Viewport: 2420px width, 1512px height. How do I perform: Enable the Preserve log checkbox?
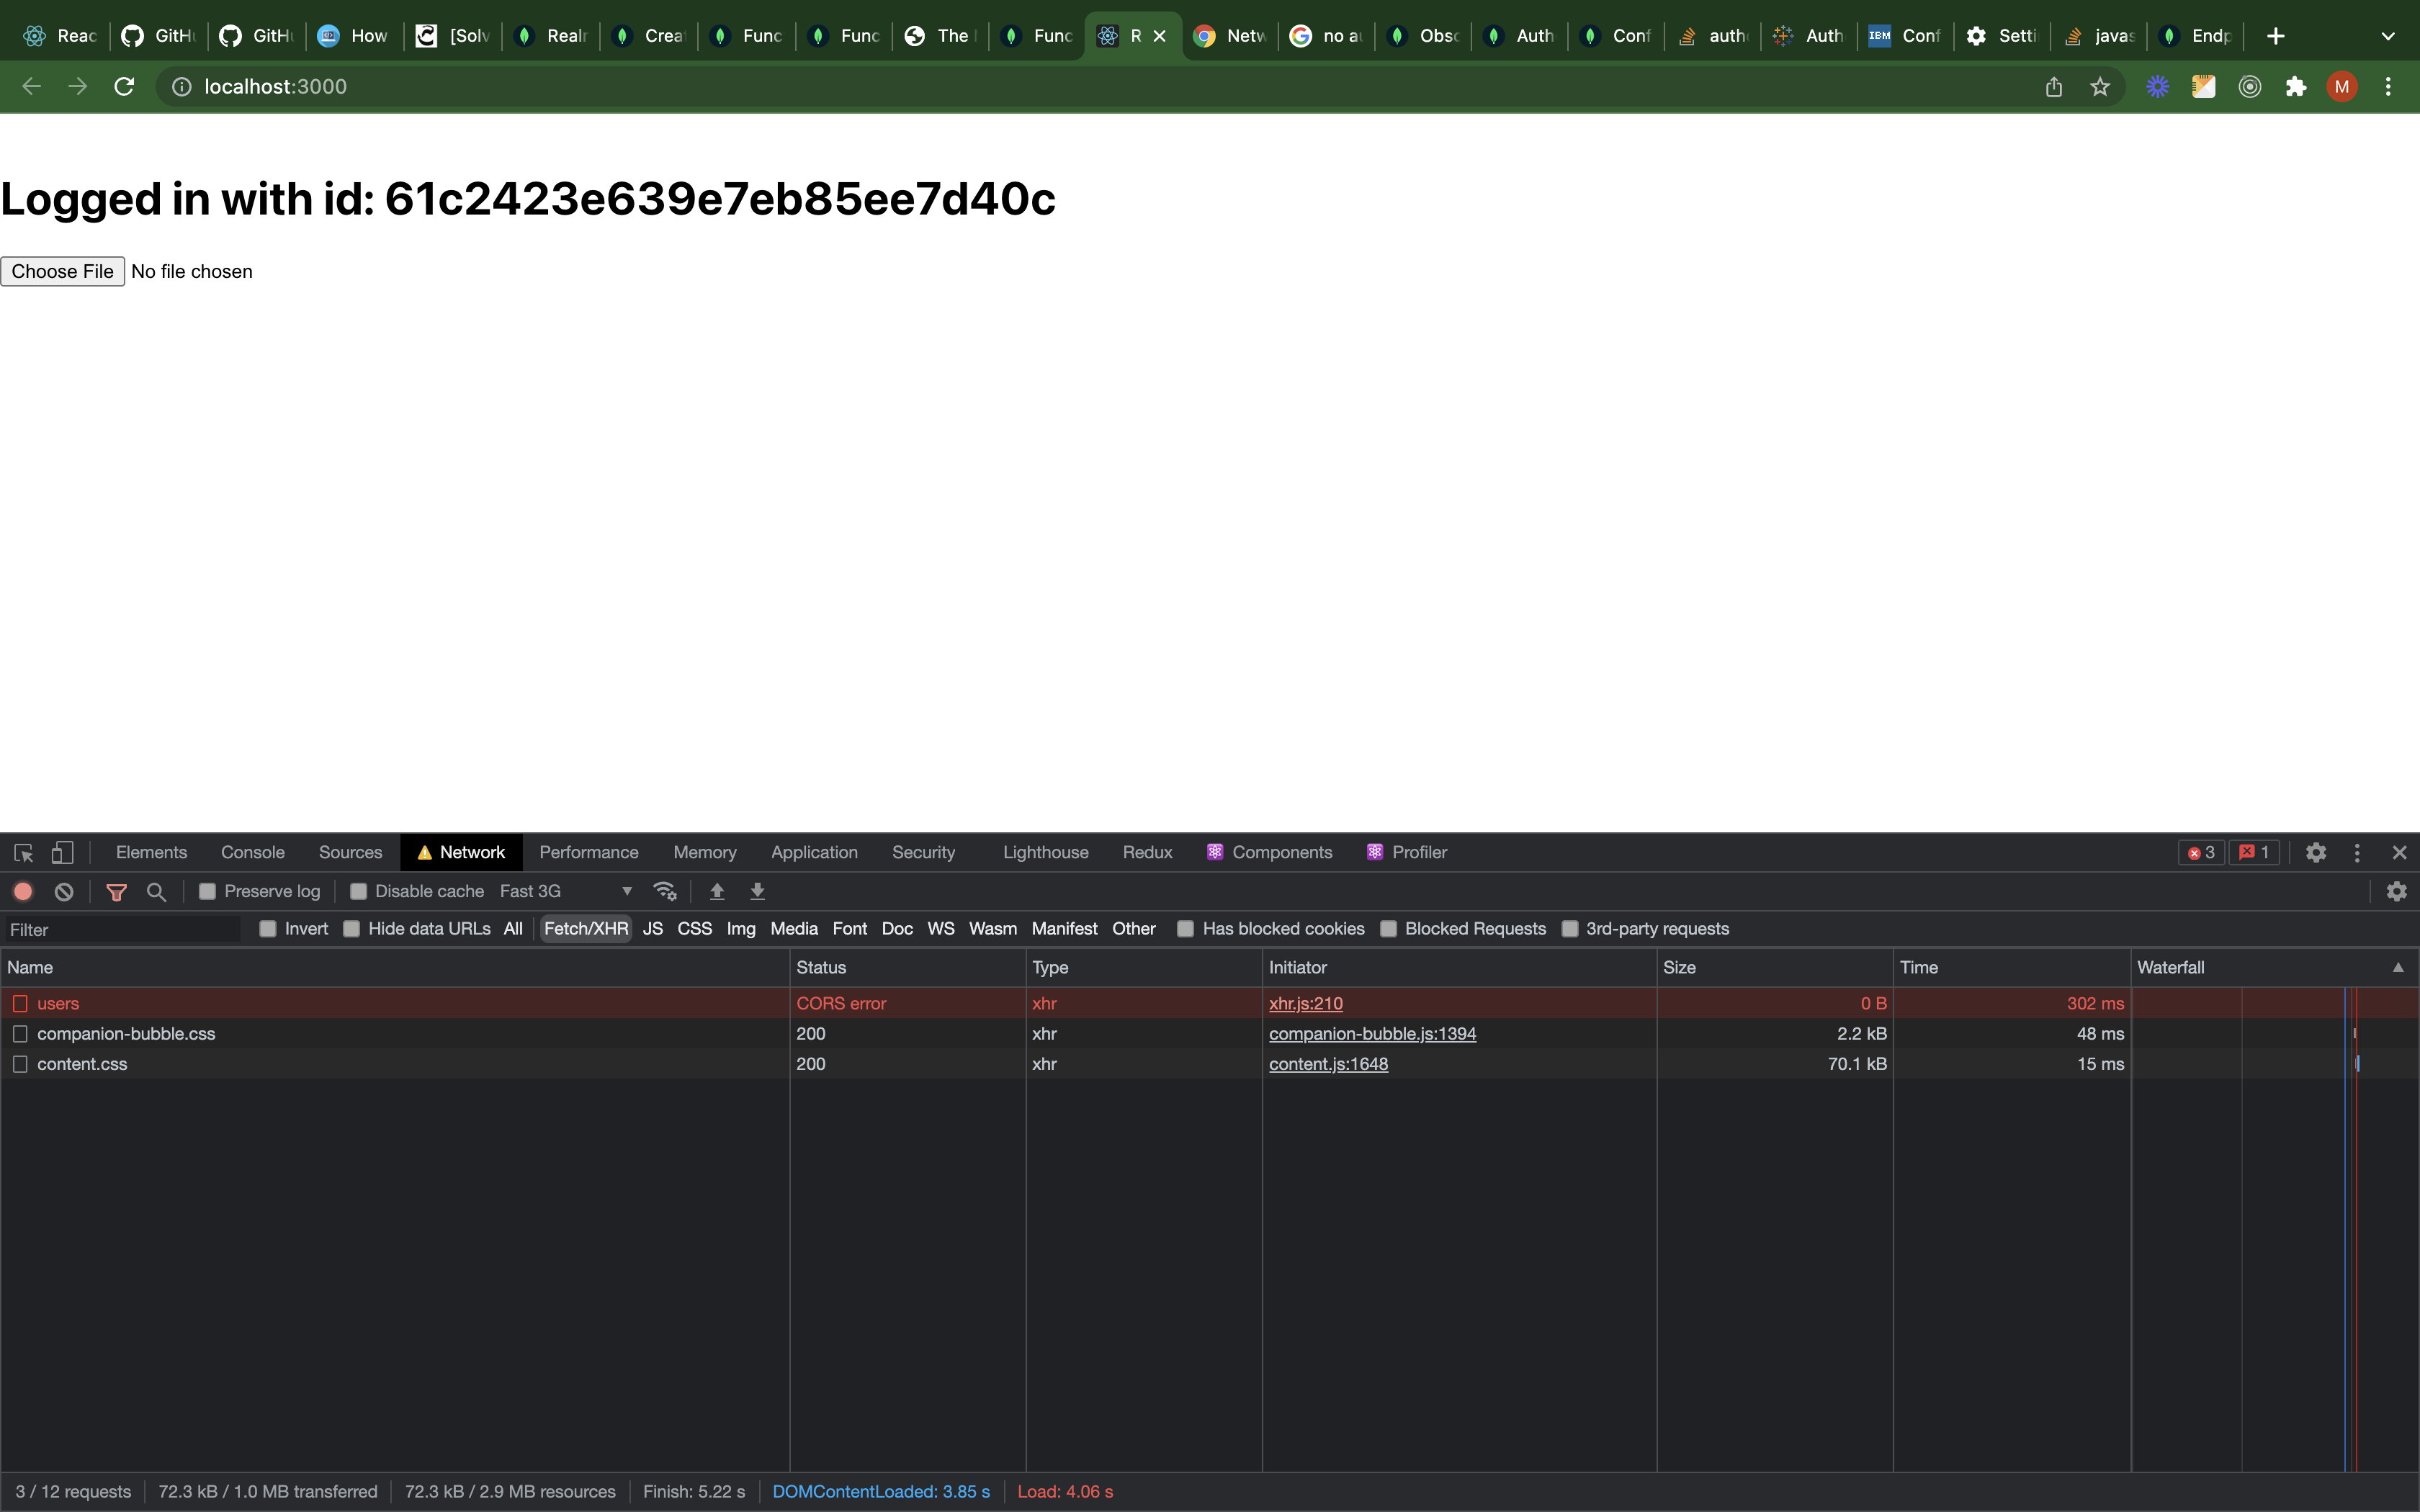point(208,891)
